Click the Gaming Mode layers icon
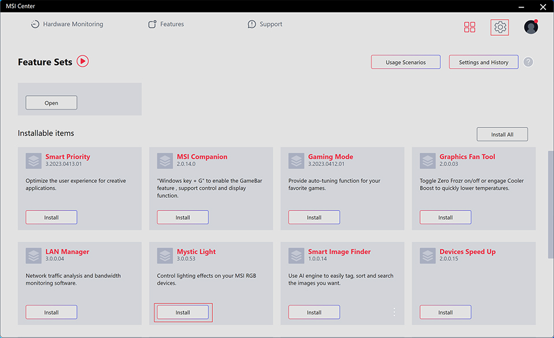The image size is (554, 338). click(297, 161)
